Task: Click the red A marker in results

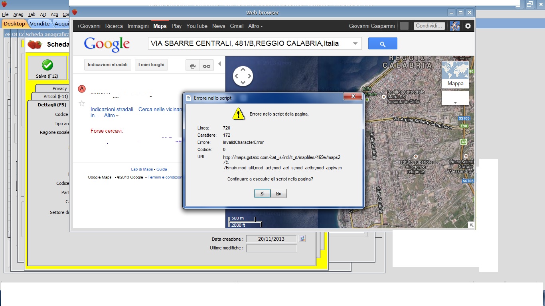Action: (82, 88)
